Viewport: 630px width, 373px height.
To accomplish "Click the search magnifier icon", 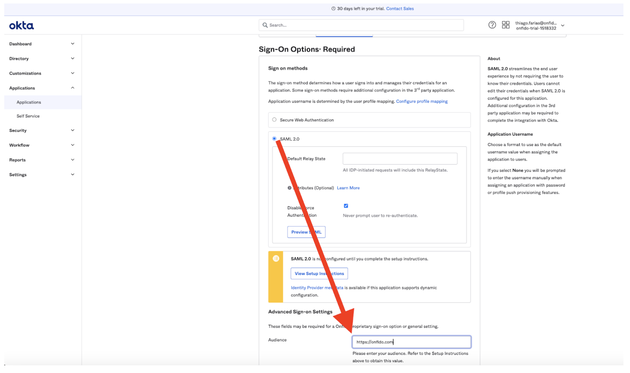I will 265,25.
